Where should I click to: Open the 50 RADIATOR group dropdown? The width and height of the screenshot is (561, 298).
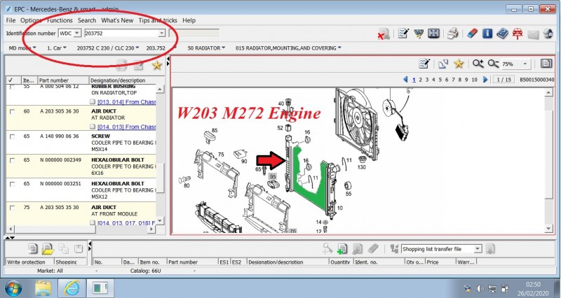pos(206,48)
